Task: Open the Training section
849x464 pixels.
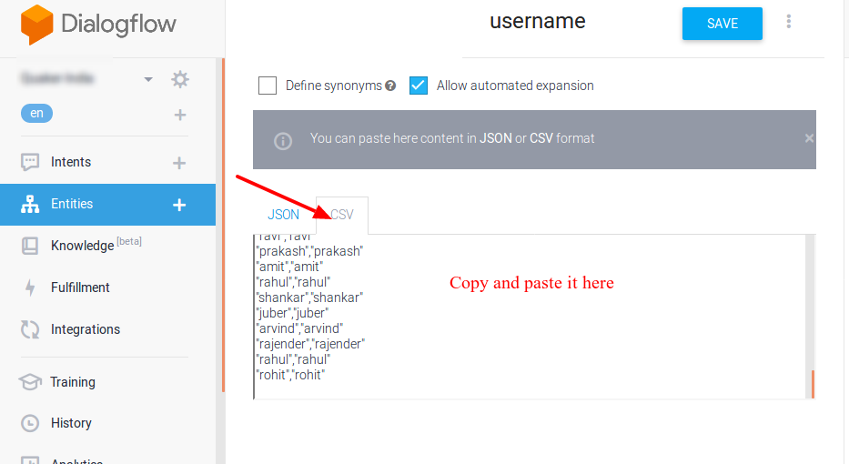Action: coord(73,382)
